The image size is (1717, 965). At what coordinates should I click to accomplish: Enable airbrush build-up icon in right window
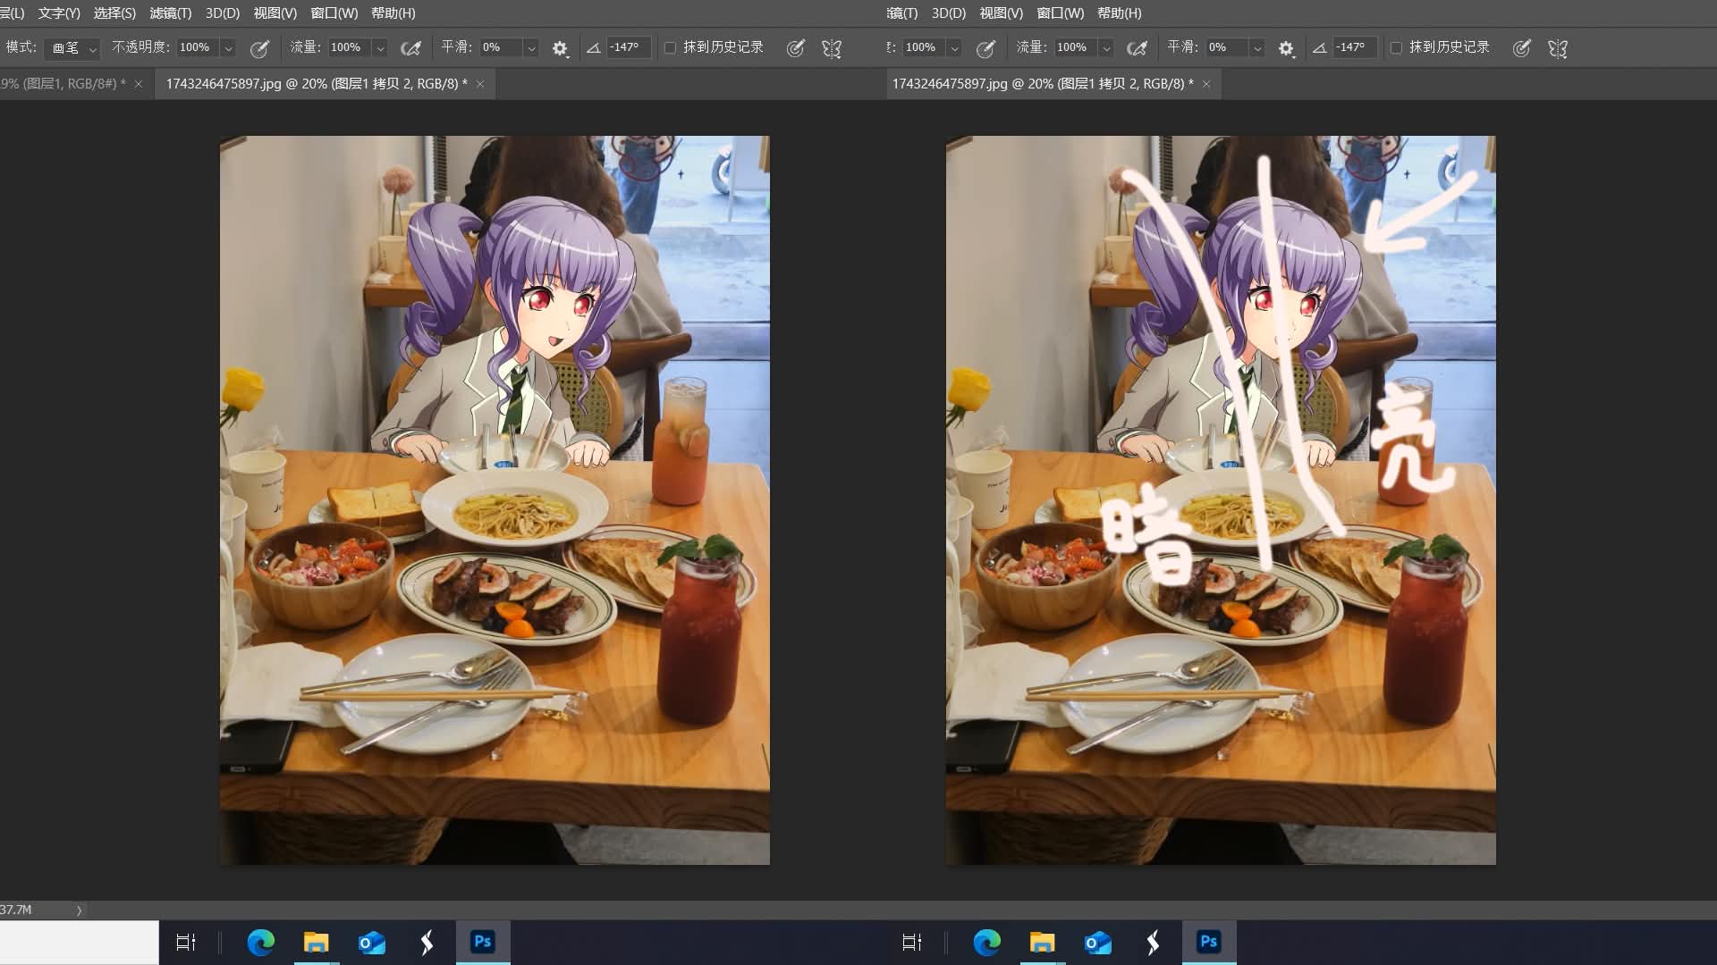pyautogui.click(x=1137, y=48)
